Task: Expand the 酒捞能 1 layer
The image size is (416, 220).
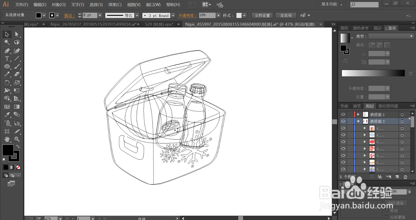Action: [x=358, y=114]
